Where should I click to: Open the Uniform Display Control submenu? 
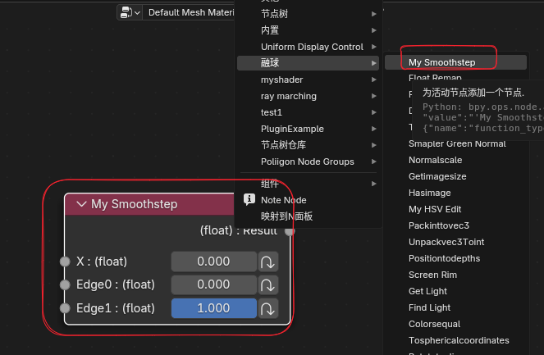click(x=311, y=47)
